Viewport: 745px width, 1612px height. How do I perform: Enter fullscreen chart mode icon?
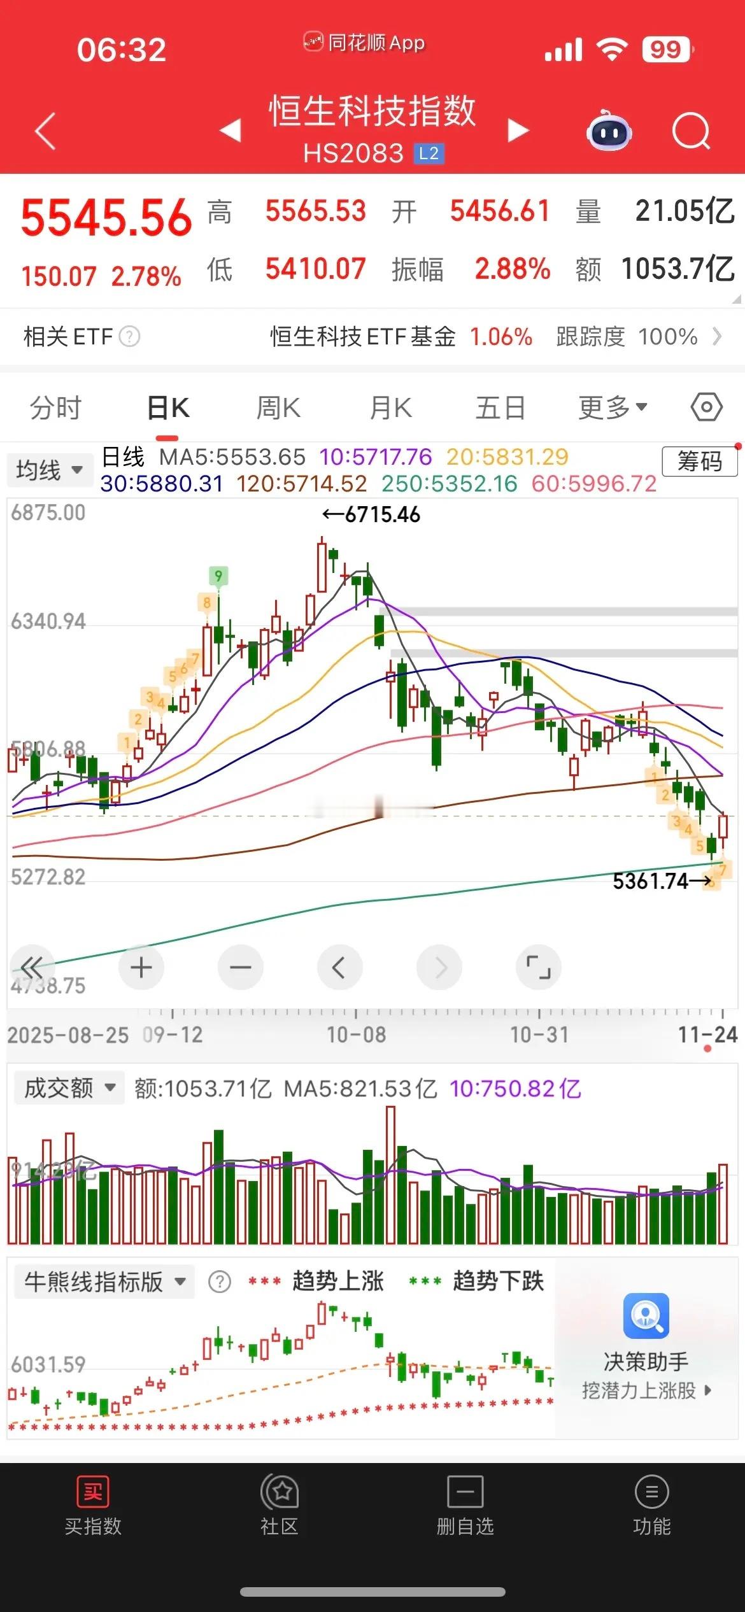539,968
